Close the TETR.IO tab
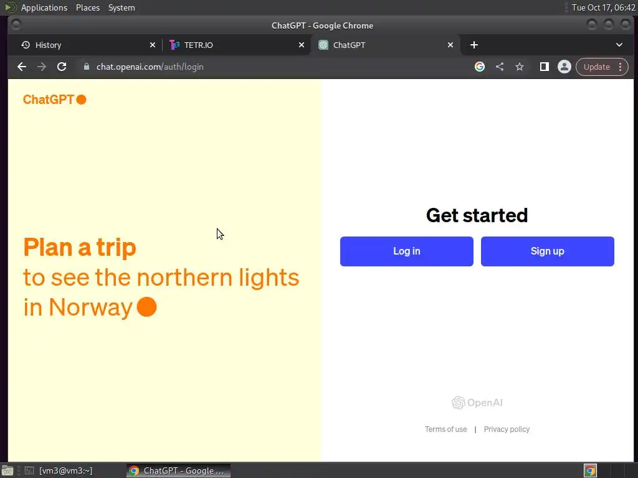The image size is (638, 478). point(302,45)
